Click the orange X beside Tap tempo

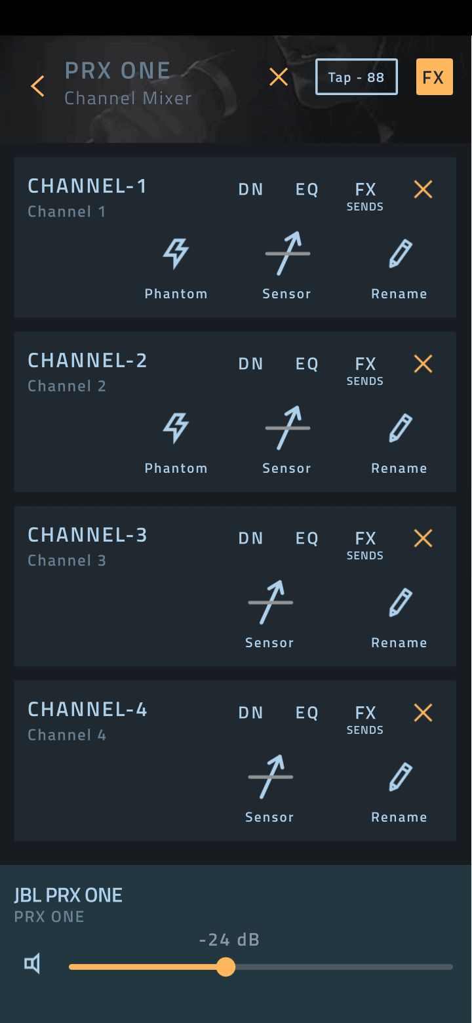[x=279, y=77]
